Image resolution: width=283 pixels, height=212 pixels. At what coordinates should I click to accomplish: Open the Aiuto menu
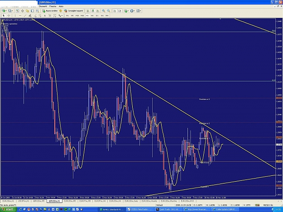61,6
